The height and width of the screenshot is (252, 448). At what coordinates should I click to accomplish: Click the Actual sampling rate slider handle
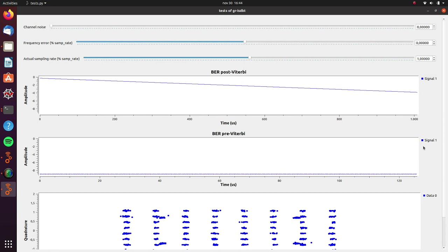249,57
